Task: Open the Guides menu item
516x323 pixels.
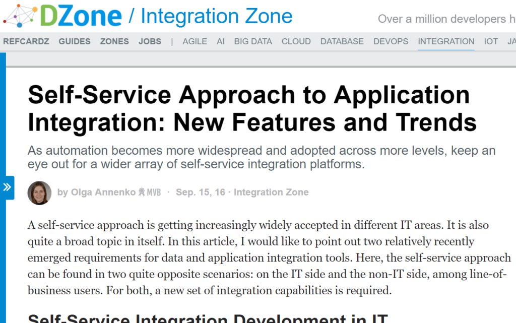Action: 75,41
